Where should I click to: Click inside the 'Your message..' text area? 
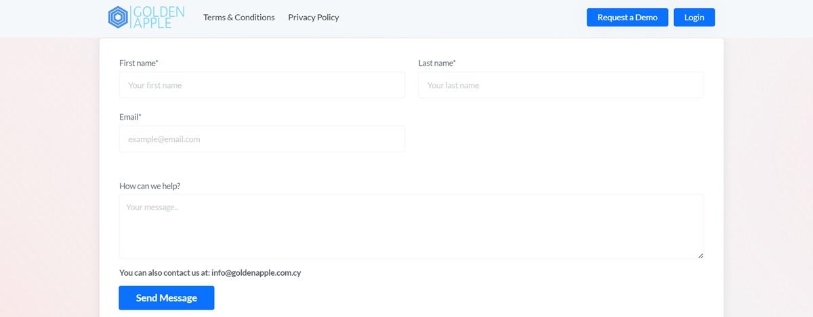(411, 226)
